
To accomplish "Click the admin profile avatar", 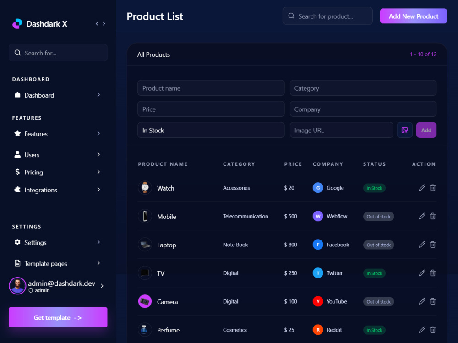I will [17, 286].
